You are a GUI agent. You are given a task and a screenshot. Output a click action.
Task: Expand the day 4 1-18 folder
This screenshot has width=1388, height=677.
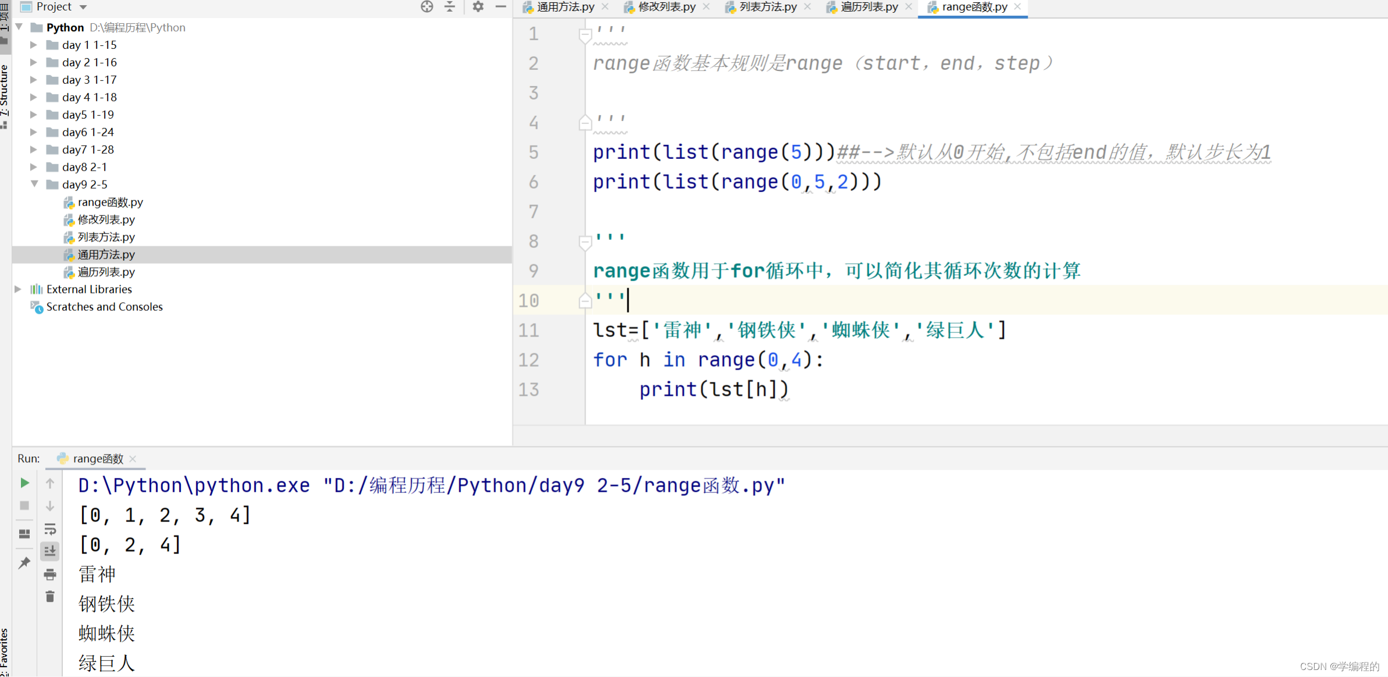[34, 97]
